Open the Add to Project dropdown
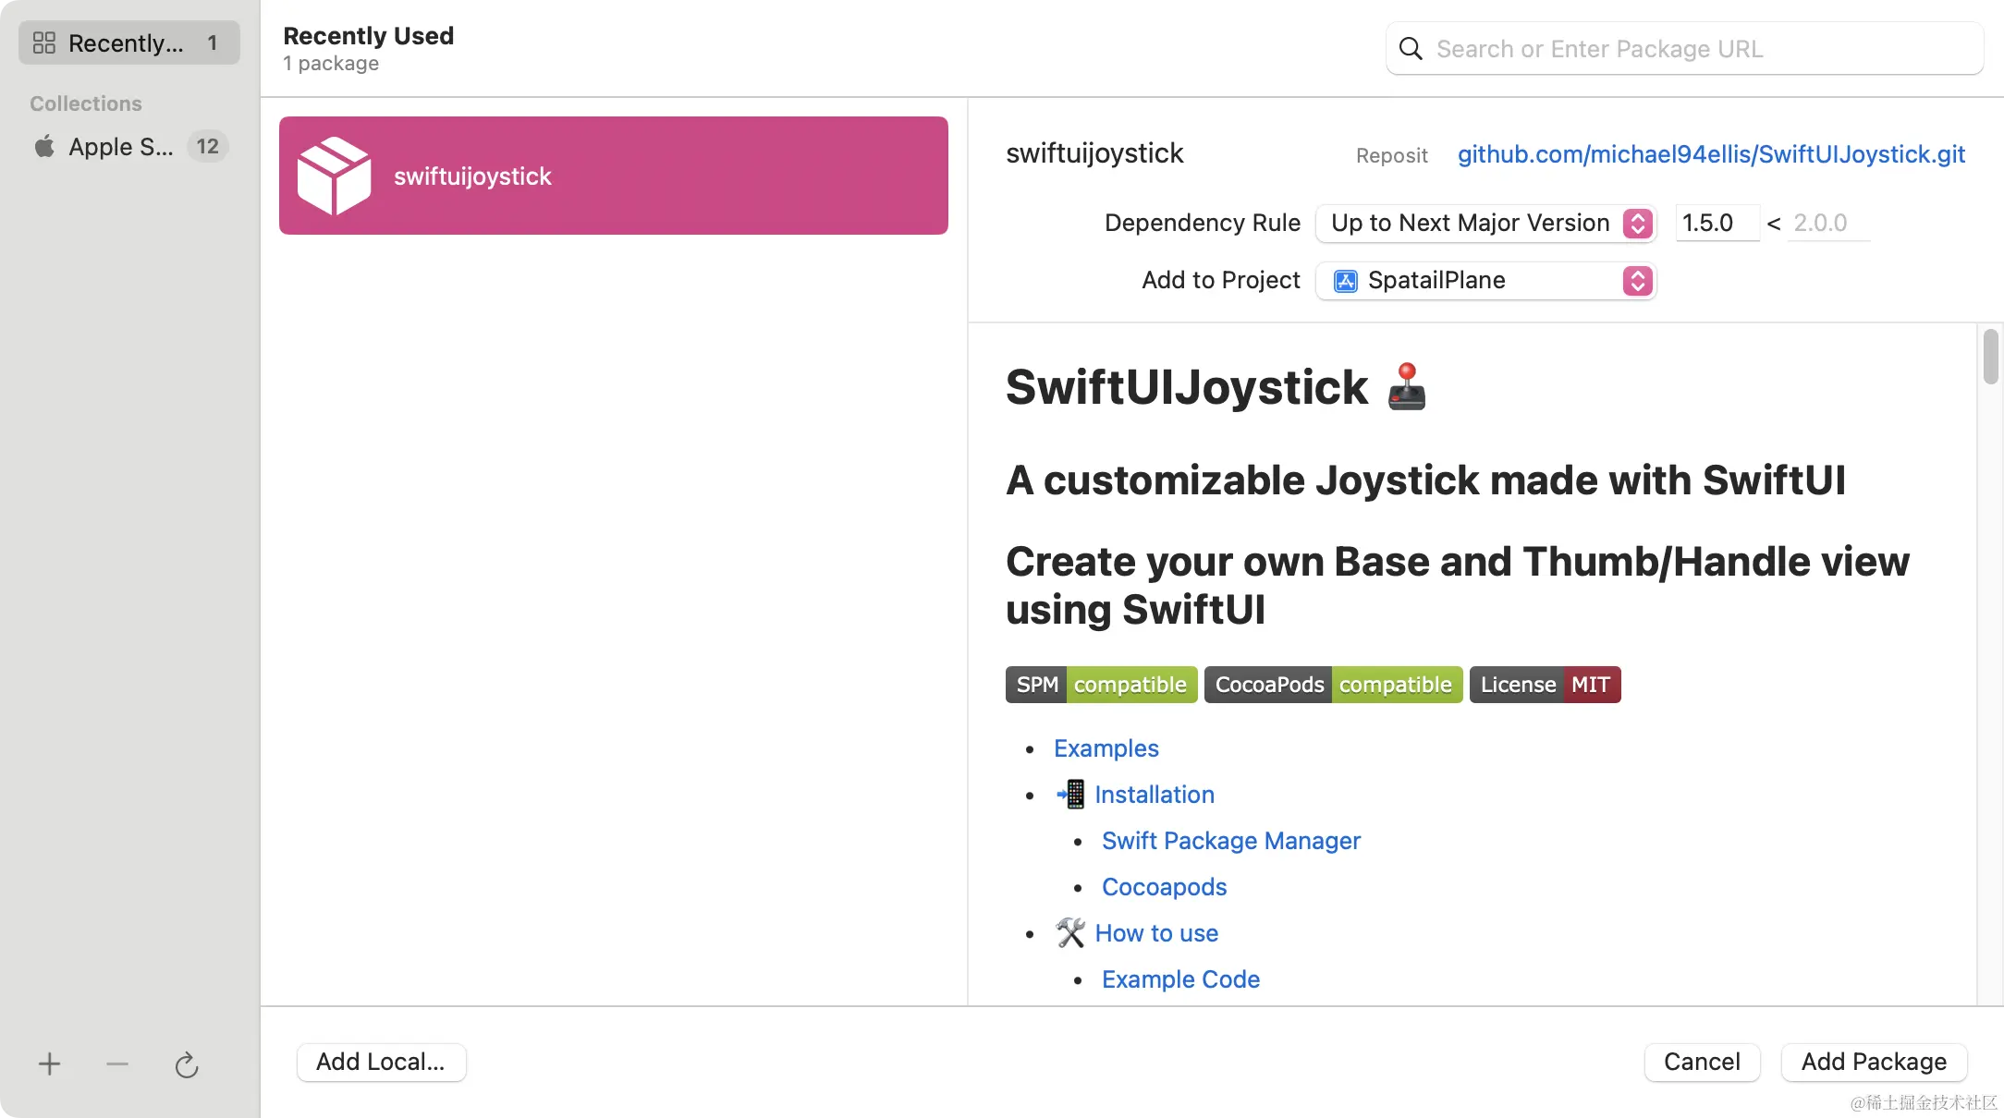The width and height of the screenshot is (2004, 1118). pos(1485,281)
